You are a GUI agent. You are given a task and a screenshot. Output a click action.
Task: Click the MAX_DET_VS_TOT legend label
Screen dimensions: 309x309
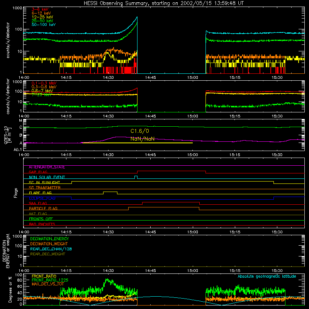48,284
